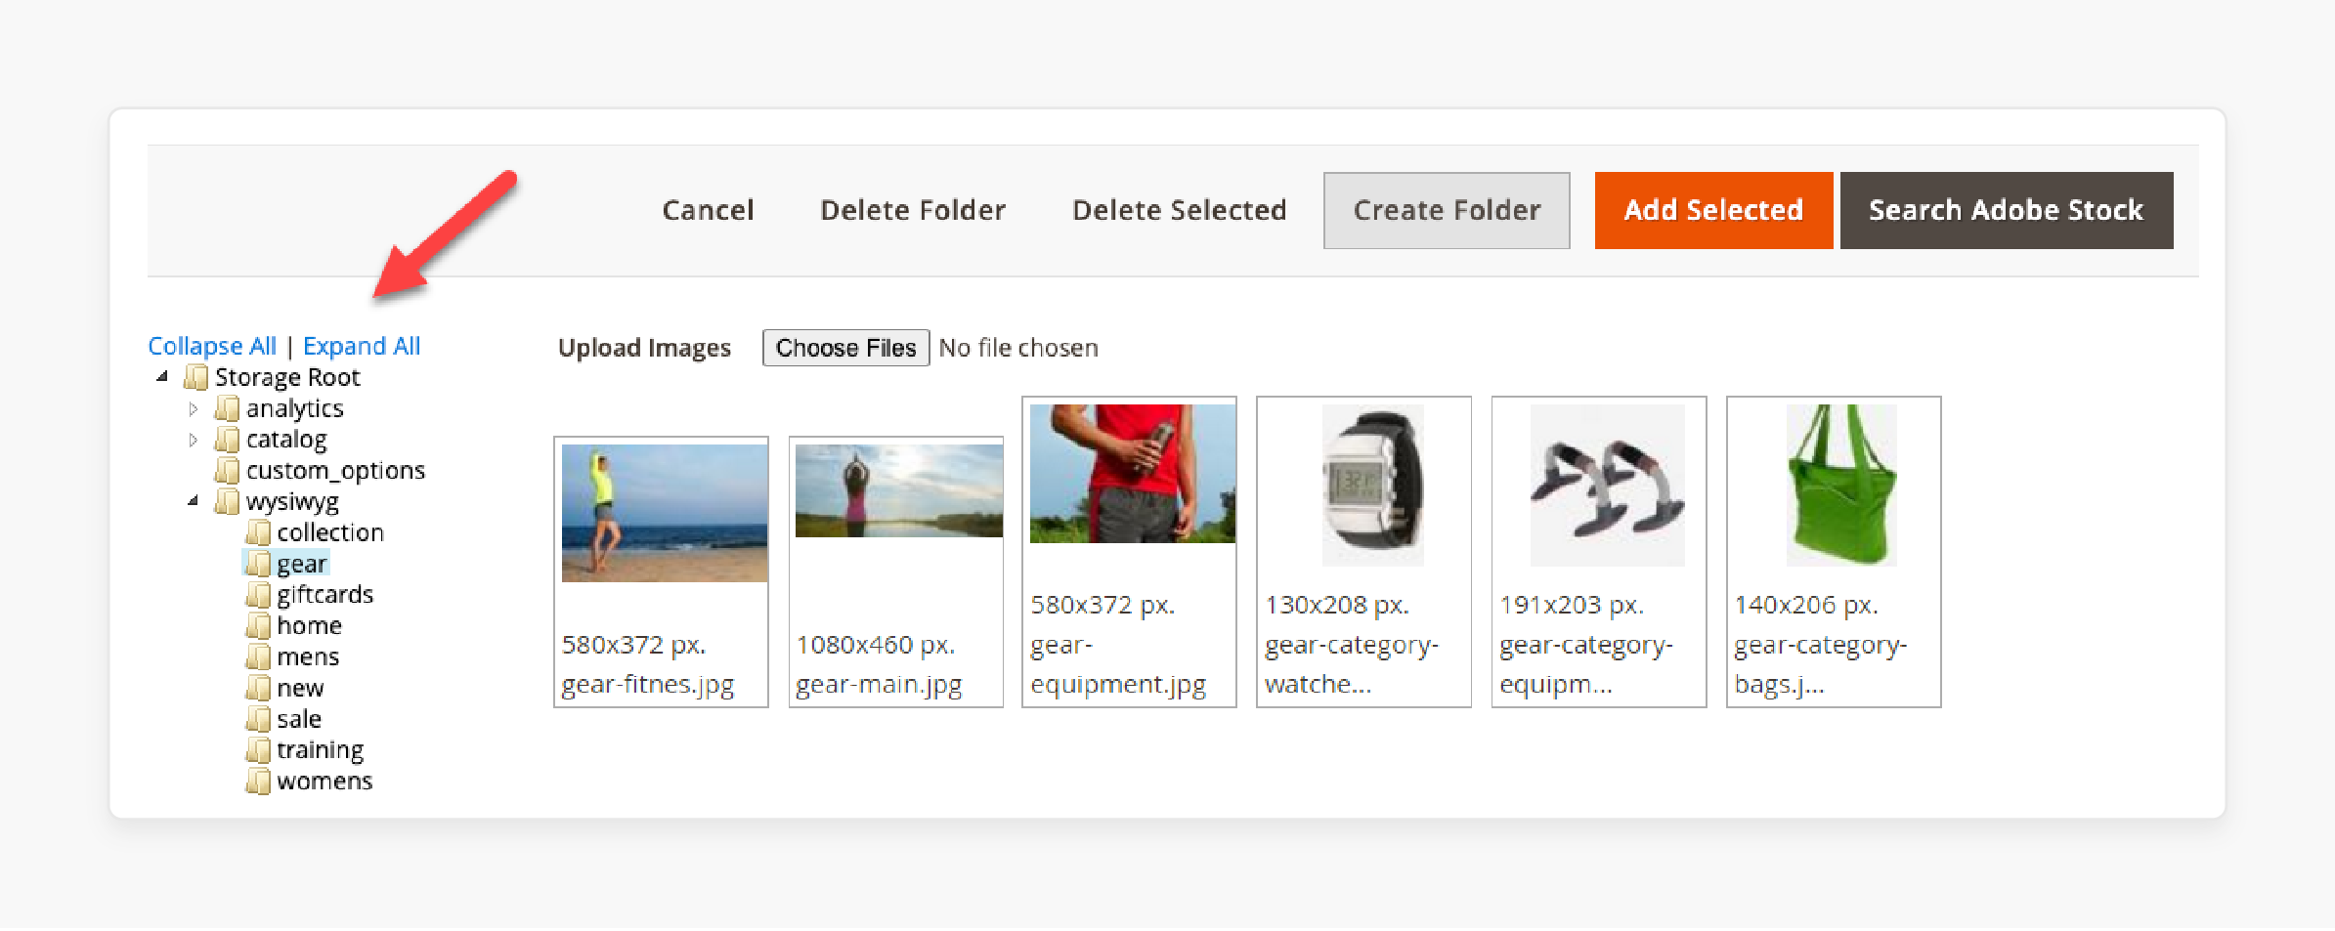Collapse the wysiwyg folder arrow
2335x931 pixels.
[x=194, y=501]
